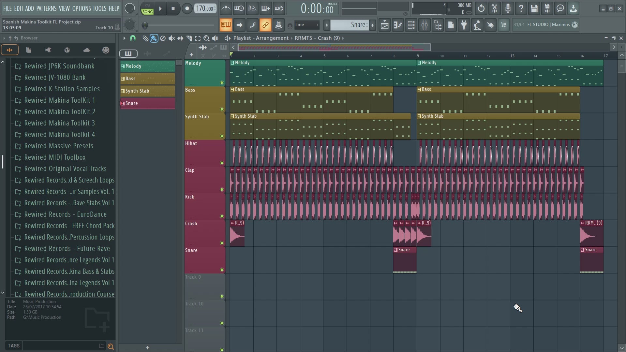This screenshot has height=352, width=626.
Task: Select the Melody pattern in picker
Action: click(x=147, y=66)
